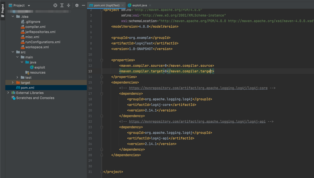Screen dimensions: 314x178
Task: Fold the log4j-core dependency at line 17
Action: tap(102, 94)
